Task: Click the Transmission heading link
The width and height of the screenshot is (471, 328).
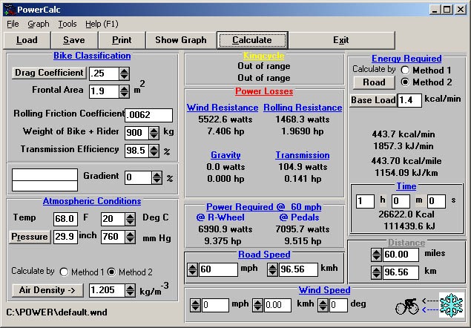Action: (x=303, y=155)
